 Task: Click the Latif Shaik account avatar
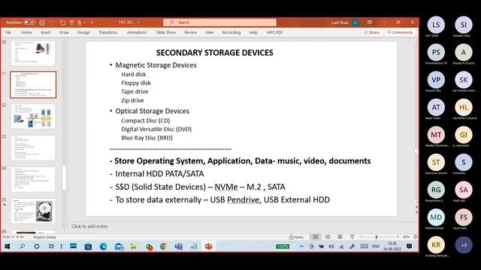click(x=355, y=22)
